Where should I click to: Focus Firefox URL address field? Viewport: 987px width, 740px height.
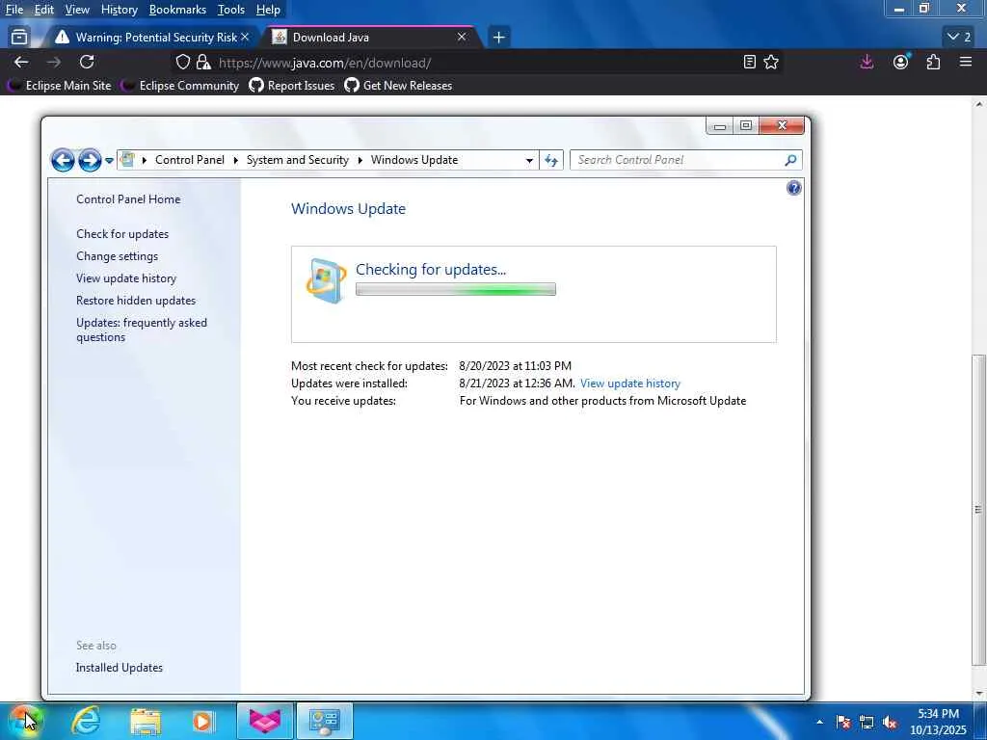tap(475, 63)
